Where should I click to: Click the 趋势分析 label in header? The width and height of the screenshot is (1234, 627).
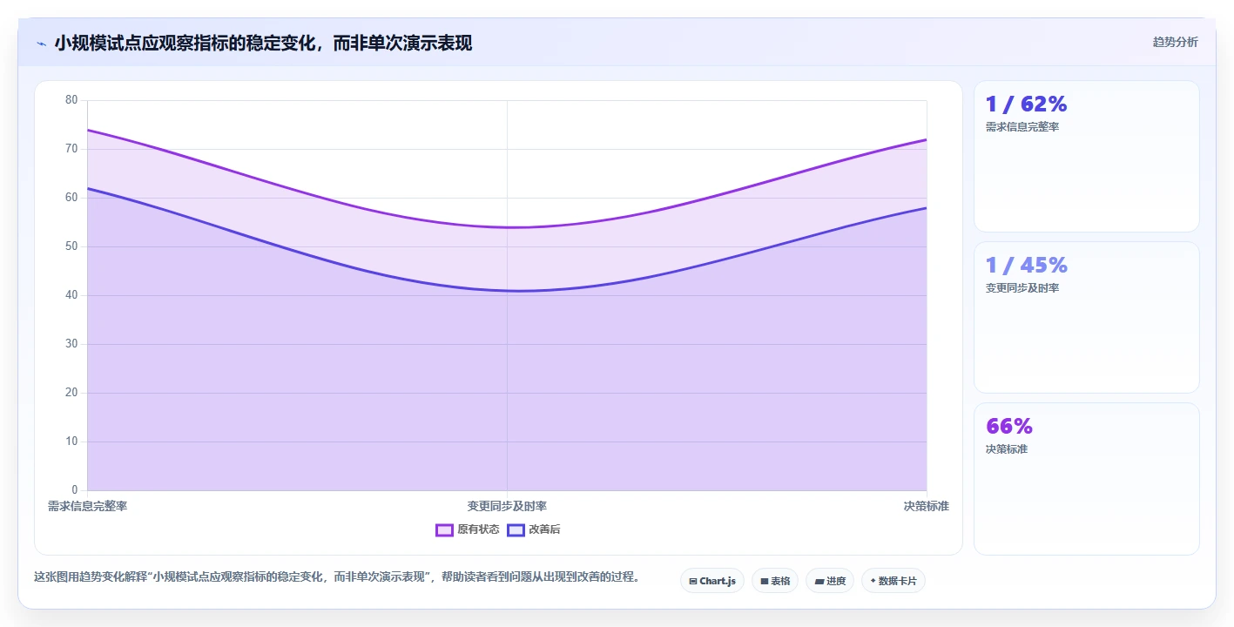pyautogui.click(x=1175, y=42)
